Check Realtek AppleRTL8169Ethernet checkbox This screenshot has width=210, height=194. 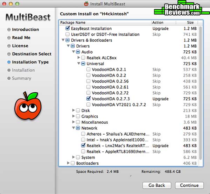coord(83,151)
